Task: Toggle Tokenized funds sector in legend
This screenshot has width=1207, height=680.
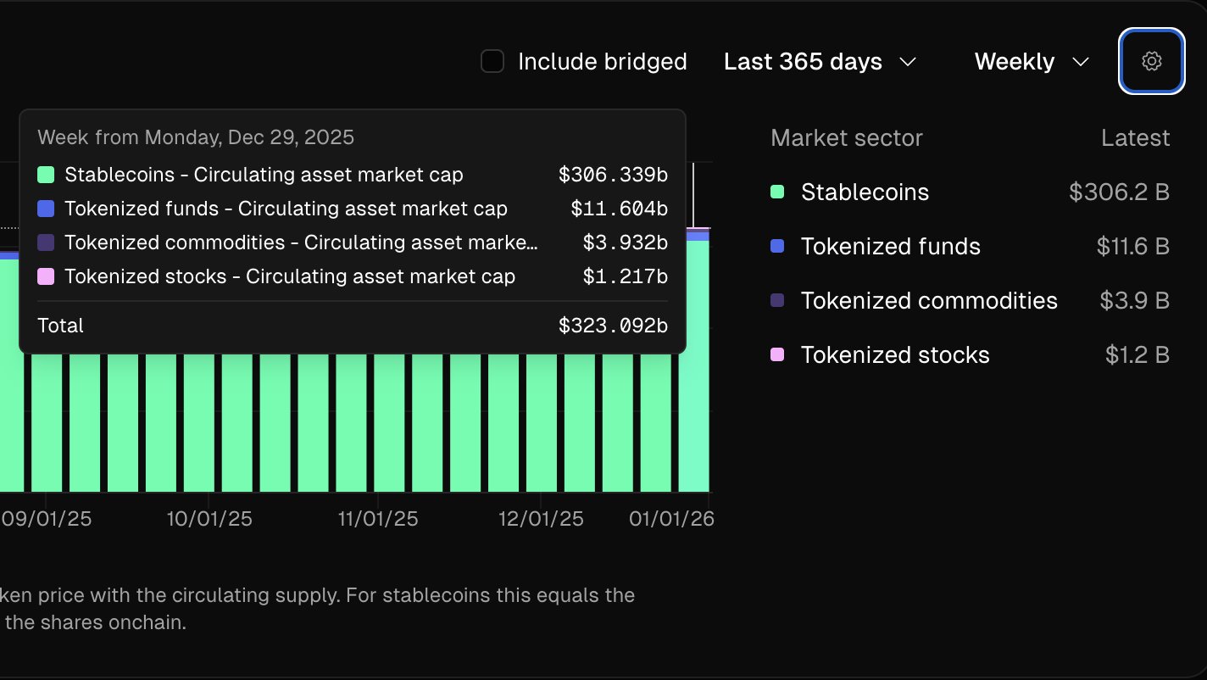Action: click(x=890, y=247)
